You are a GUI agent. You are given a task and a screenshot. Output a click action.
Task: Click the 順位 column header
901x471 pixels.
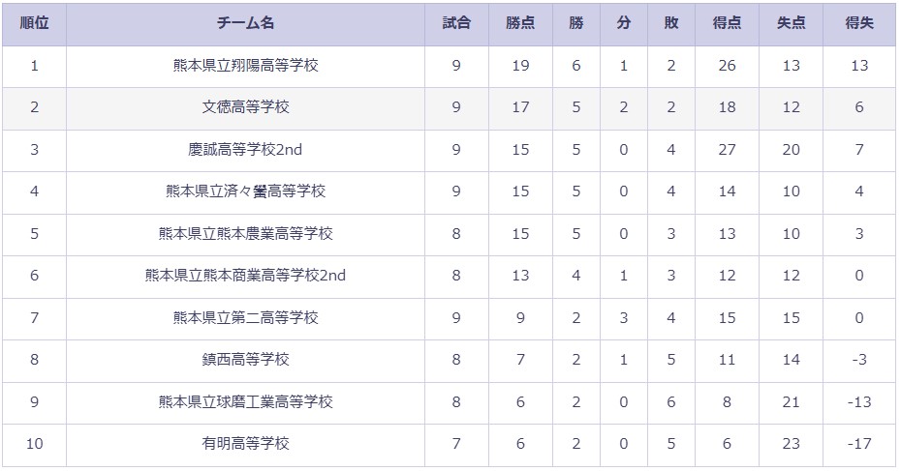point(34,23)
